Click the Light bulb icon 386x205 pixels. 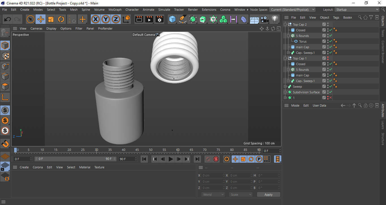pos(275,19)
